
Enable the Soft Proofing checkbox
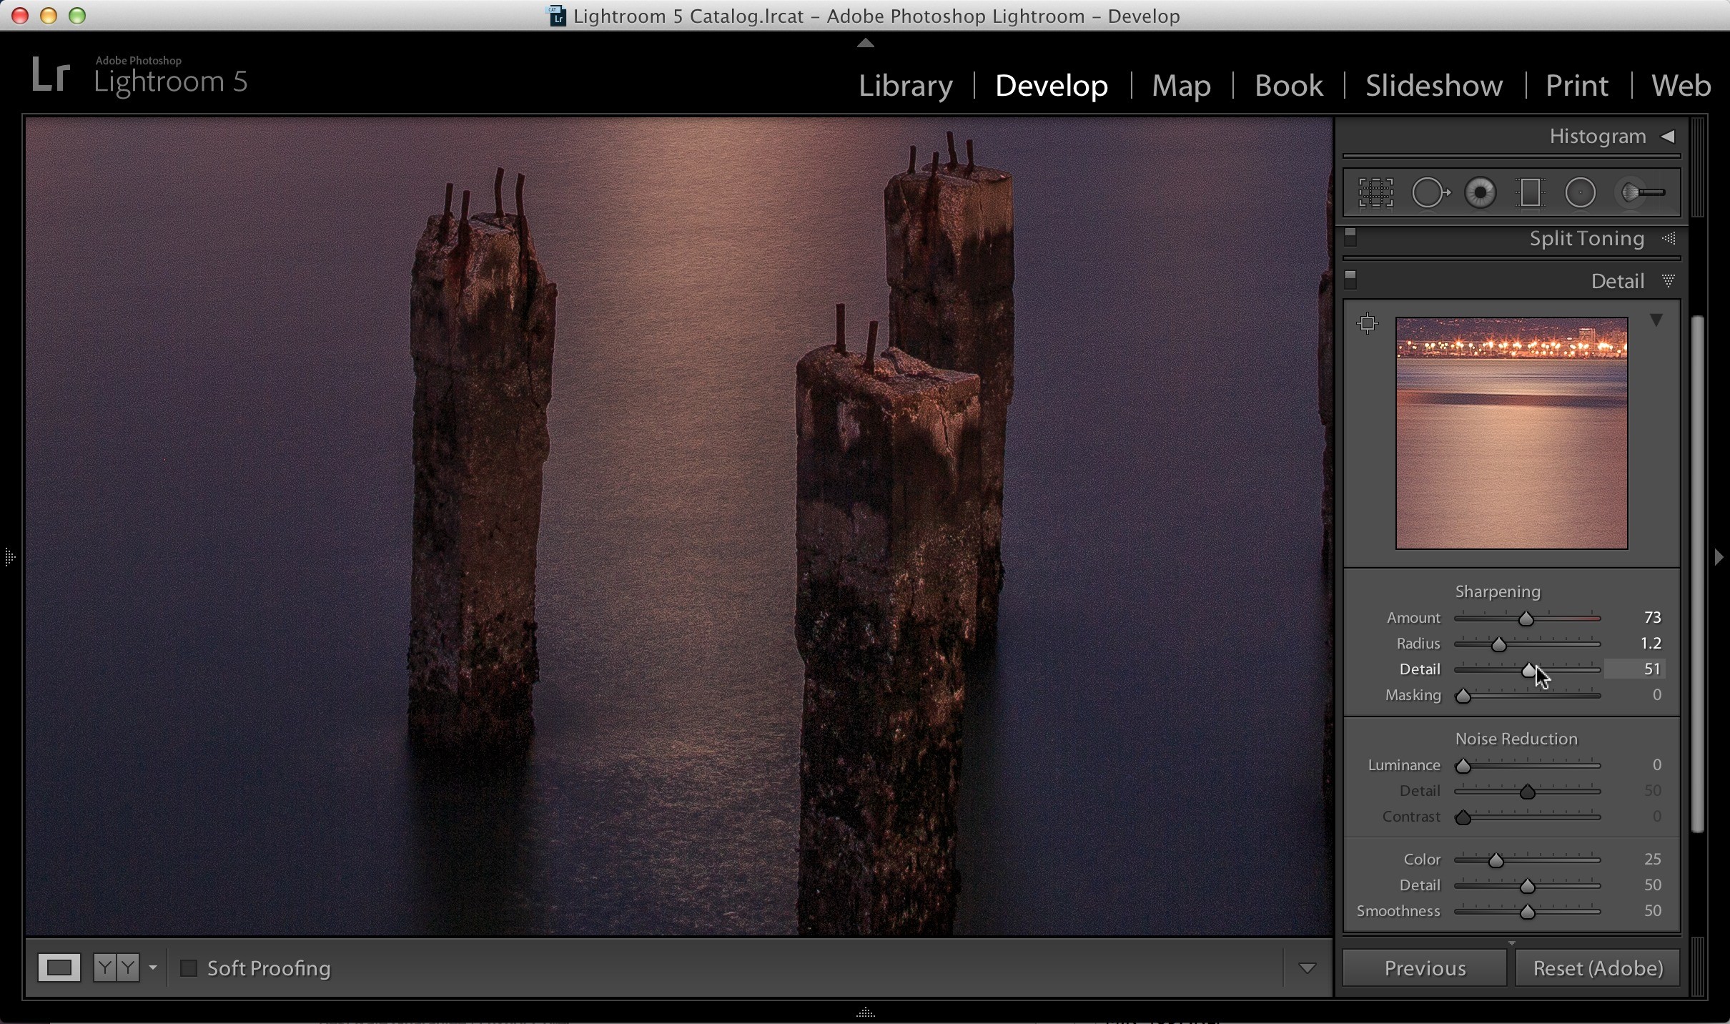[188, 968]
